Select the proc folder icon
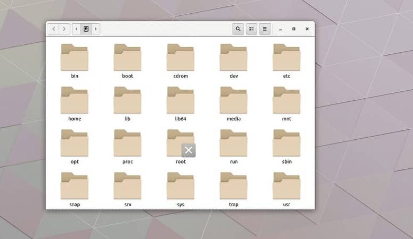 [128, 143]
